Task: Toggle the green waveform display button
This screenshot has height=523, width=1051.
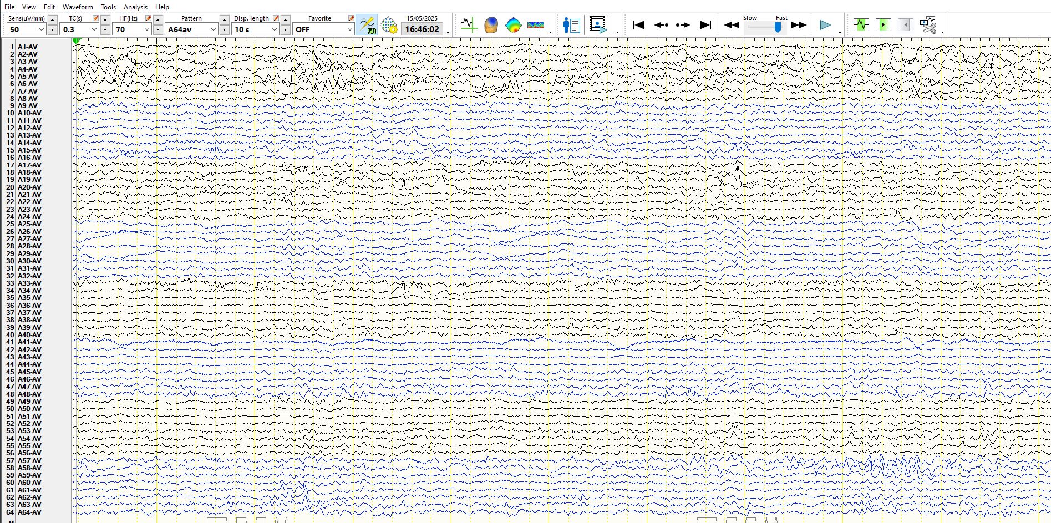Action: coord(861,25)
